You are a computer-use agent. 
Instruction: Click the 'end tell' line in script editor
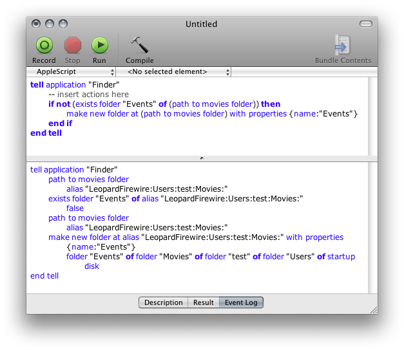tap(46, 133)
